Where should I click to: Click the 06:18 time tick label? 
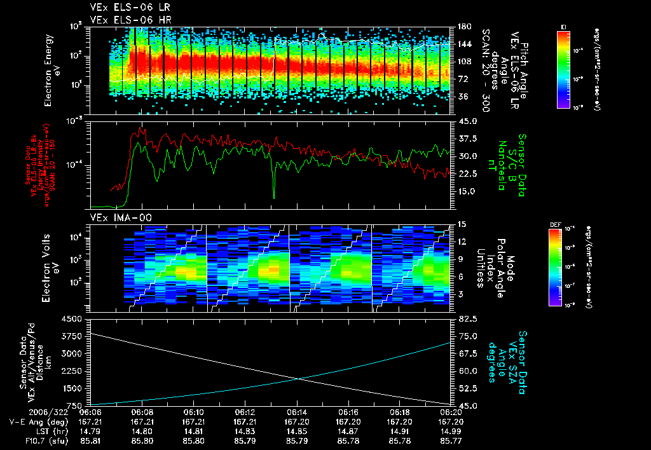(x=399, y=413)
